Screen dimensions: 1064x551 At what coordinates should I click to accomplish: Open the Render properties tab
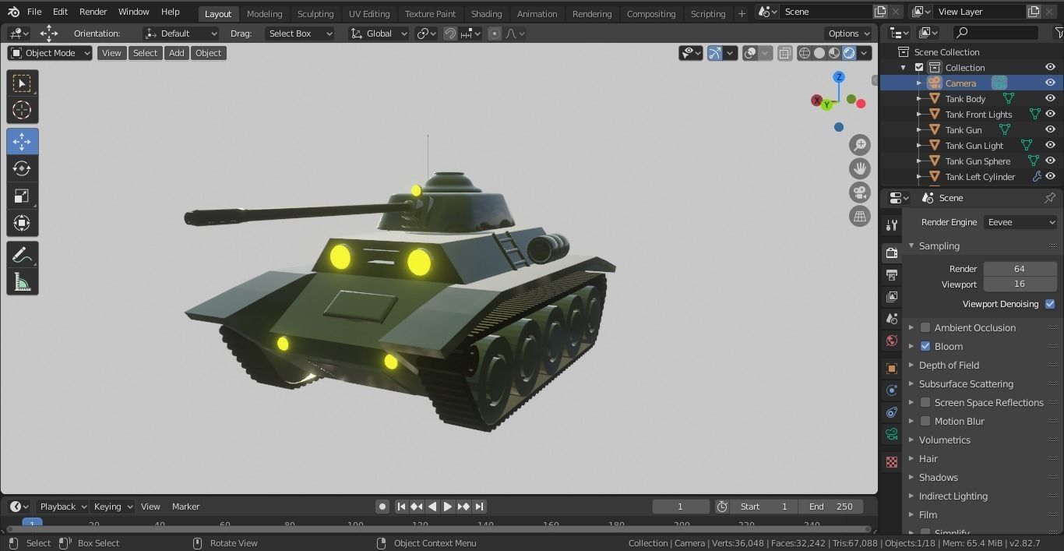[x=892, y=253]
